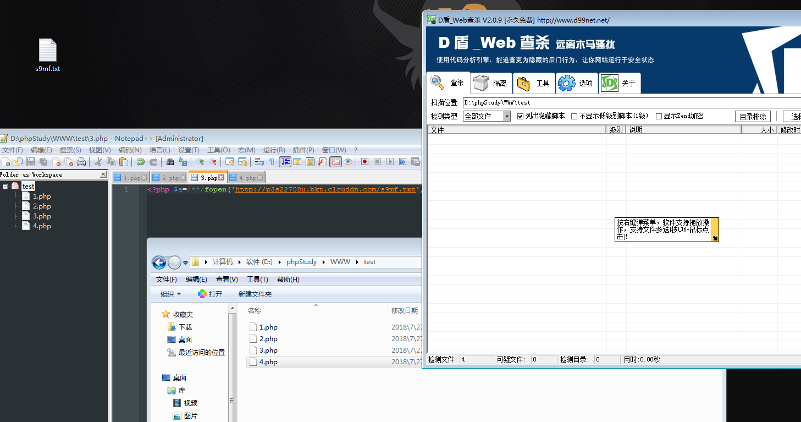Click the Replace toolbar icon
This screenshot has width=801, height=422.
pos(183,162)
